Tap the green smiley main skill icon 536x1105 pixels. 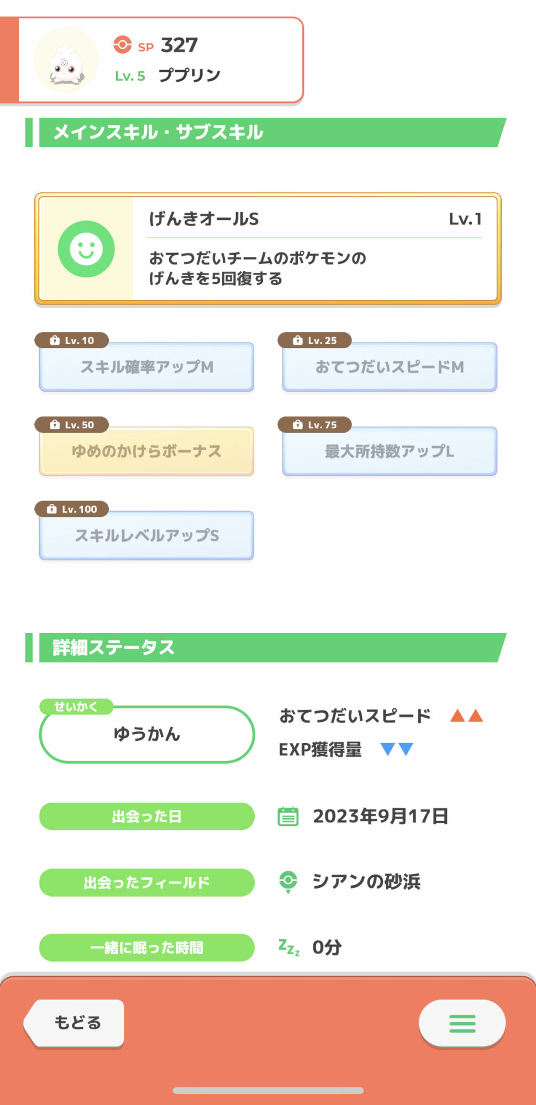click(86, 249)
